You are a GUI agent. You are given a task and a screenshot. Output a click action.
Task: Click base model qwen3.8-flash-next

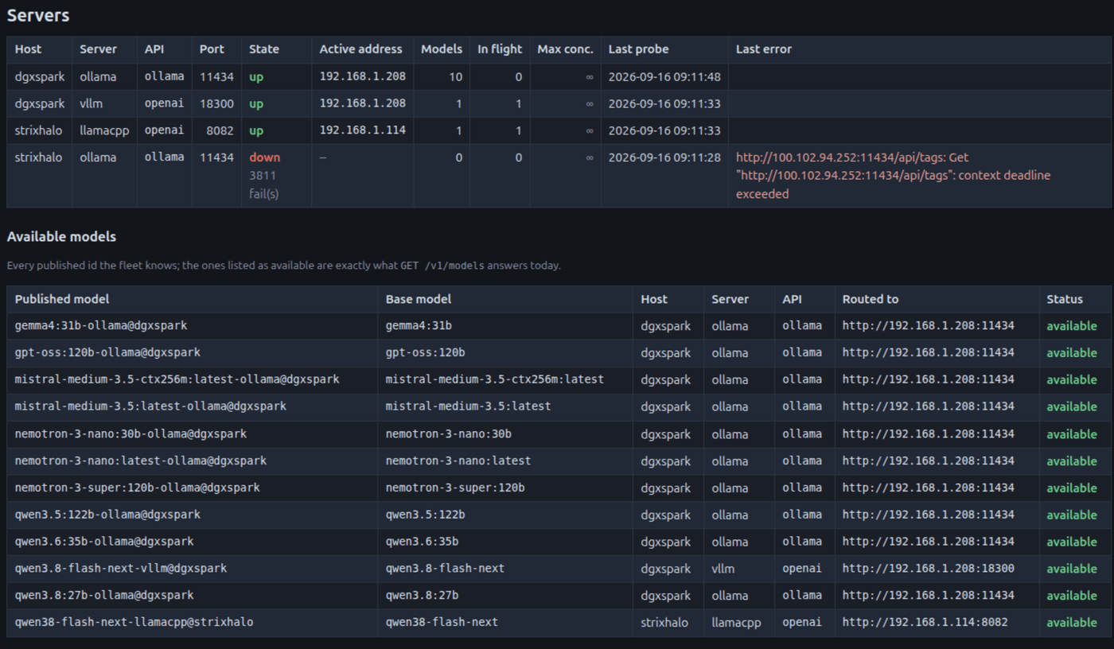[445, 569]
